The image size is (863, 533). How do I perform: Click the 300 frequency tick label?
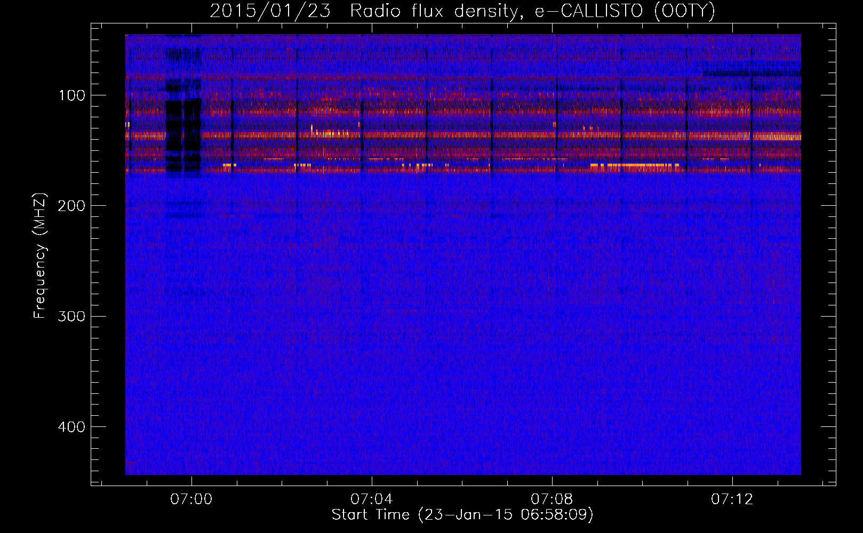pos(73,316)
